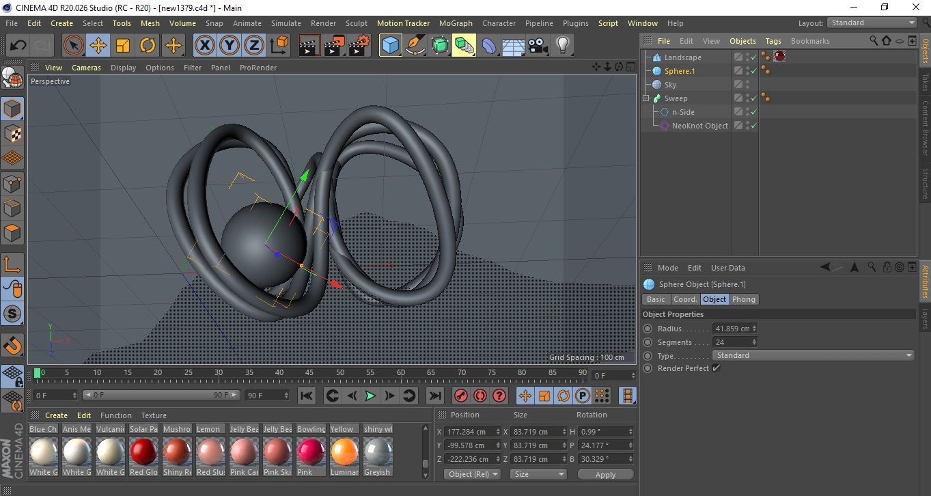
Task: Open the Floor environment objects icon
Action: pos(513,46)
